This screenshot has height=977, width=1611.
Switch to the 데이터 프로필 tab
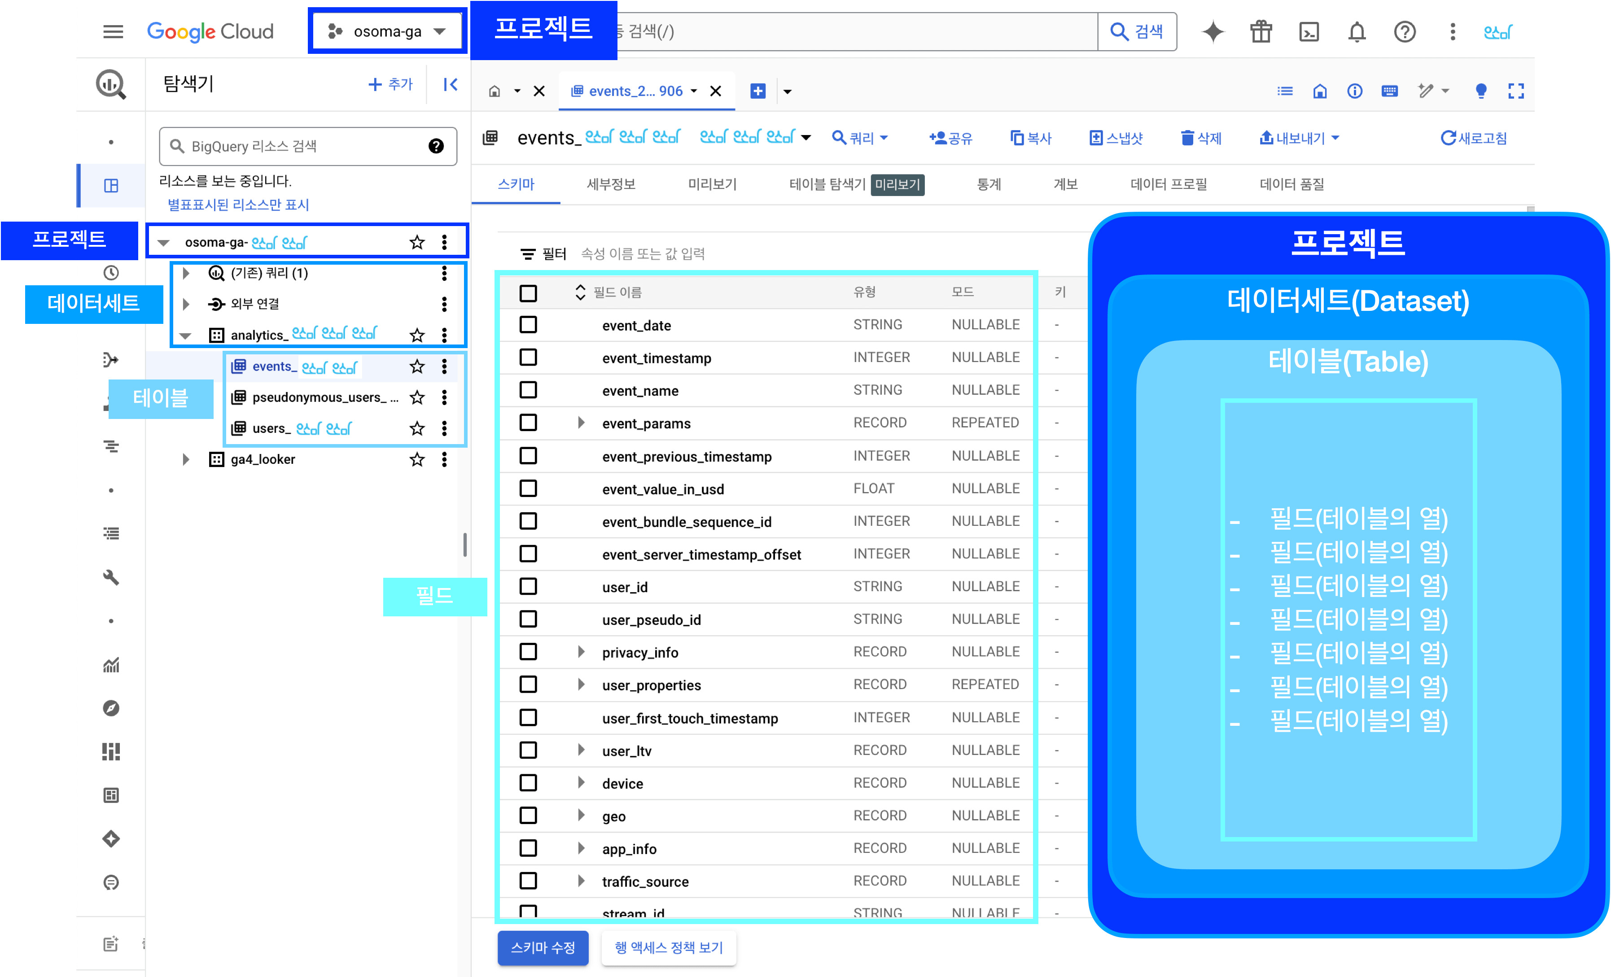coord(1169,184)
